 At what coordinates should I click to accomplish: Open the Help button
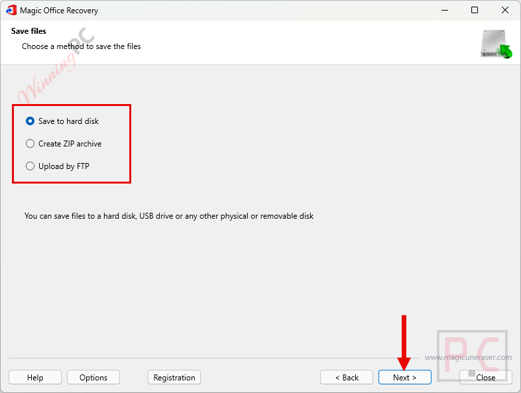(35, 377)
